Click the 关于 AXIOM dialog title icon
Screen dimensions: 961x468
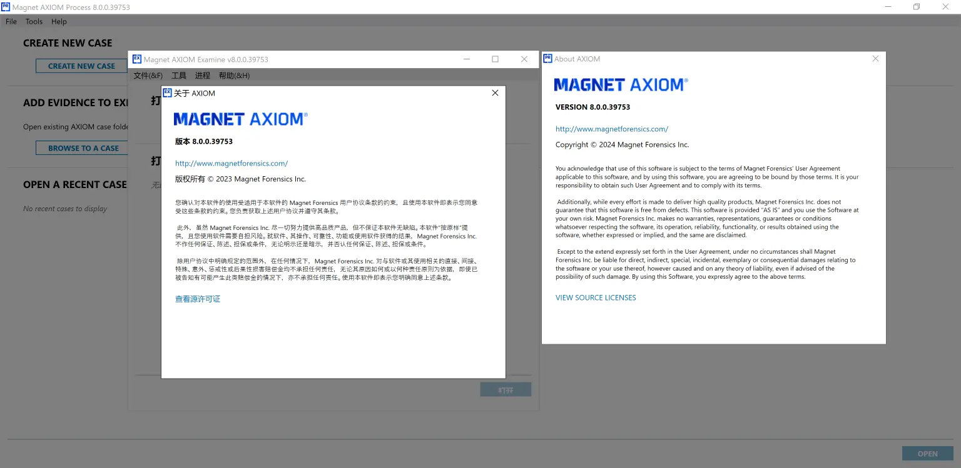(167, 92)
